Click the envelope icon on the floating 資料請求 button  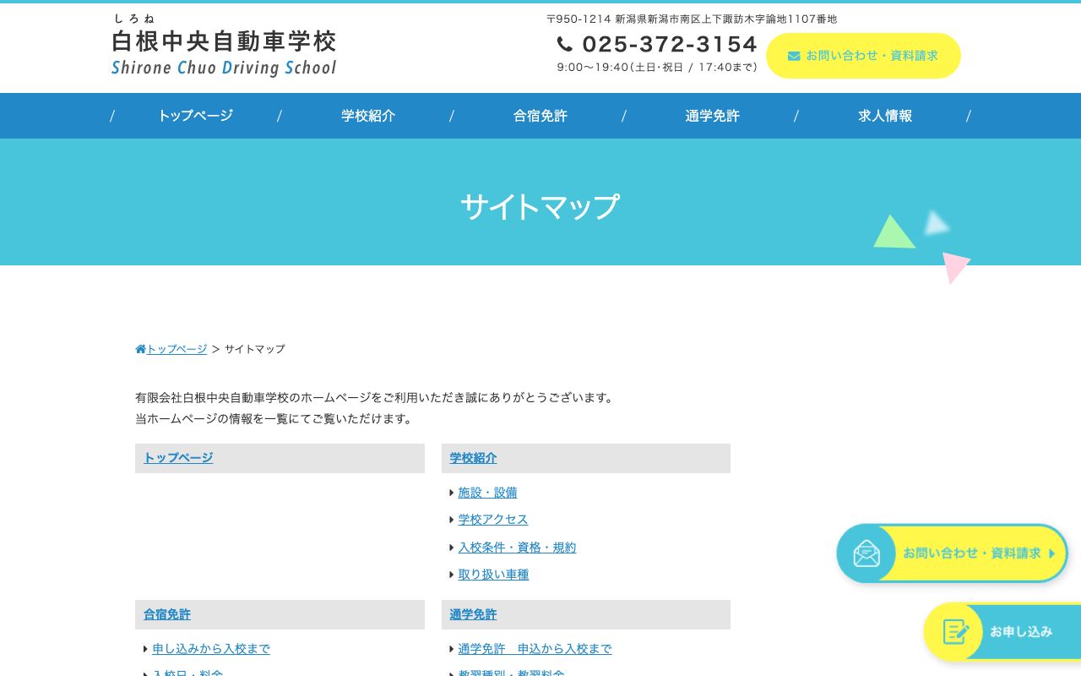click(x=866, y=553)
